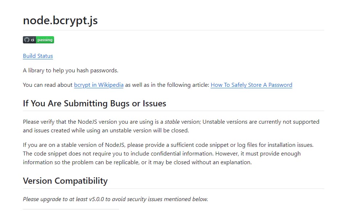Select the "If You Are Submitting Bugs or Issues" heading
Viewport: 363px width, 217px height.
pos(94,103)
